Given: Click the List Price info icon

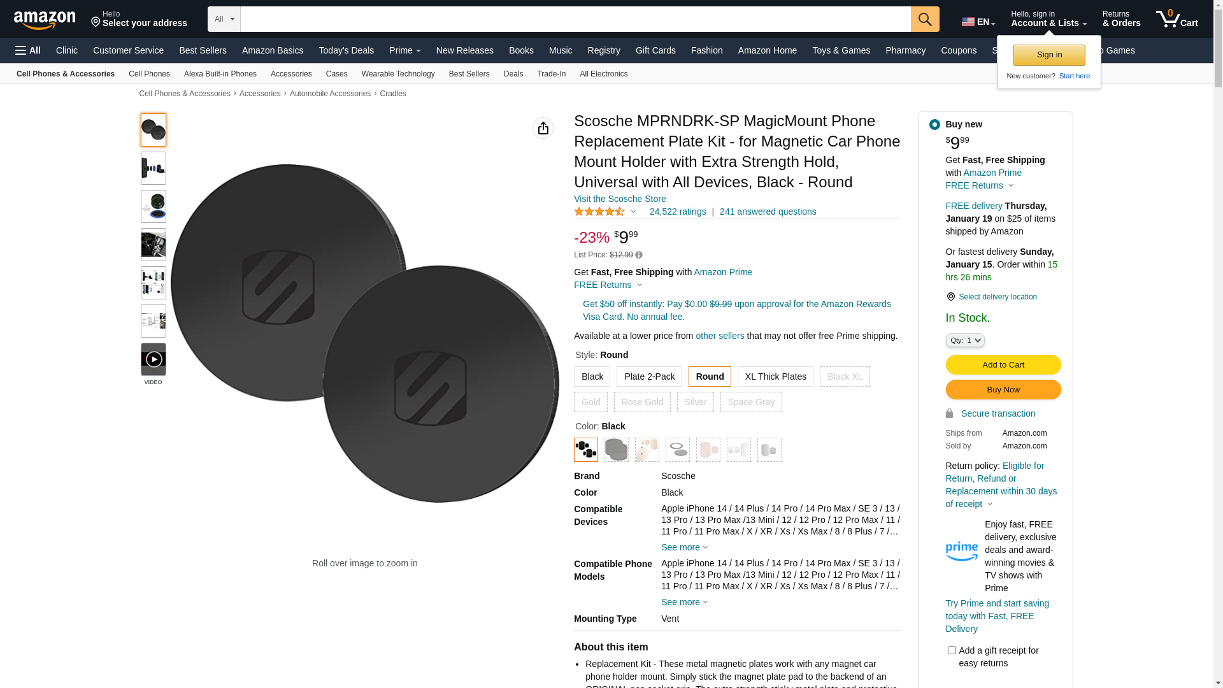Looking at the screenshot, I should pos(639,255).
